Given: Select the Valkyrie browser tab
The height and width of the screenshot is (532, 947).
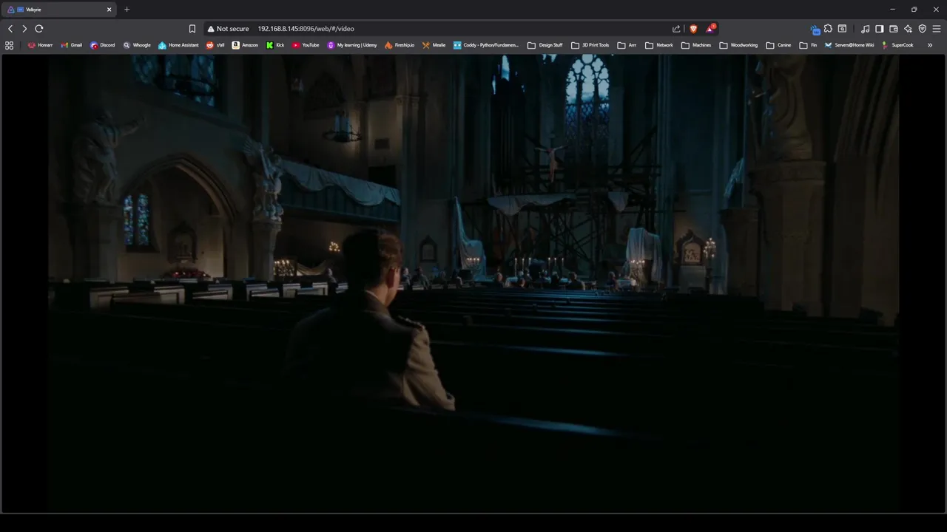Looking at the screenshot, I should click(x=59, y=10).
